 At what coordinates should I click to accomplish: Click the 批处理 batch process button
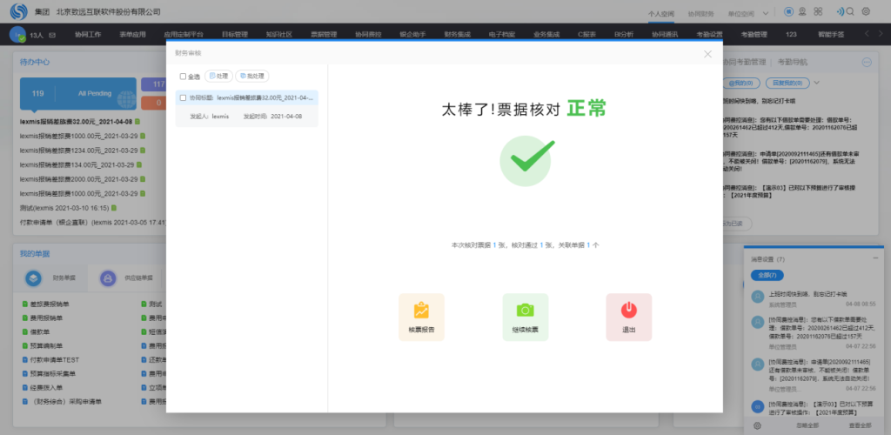252,77
